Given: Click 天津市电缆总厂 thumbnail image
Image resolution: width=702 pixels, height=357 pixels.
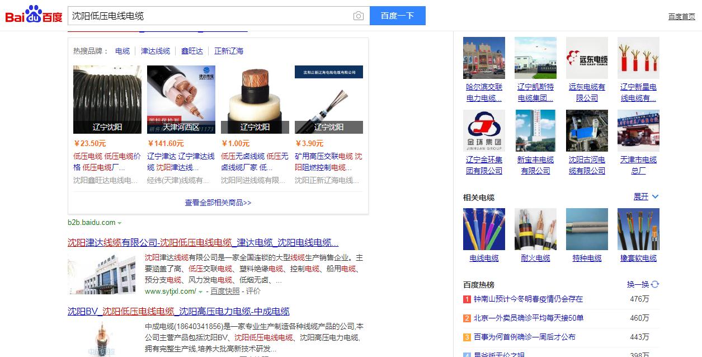Looking at the screenshot, I should [x=639, y=130].
